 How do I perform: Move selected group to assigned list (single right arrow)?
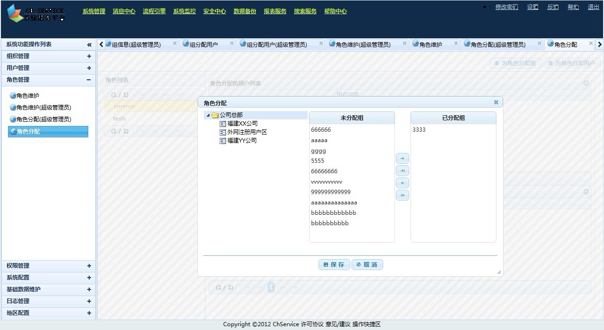tap(402, 159)
